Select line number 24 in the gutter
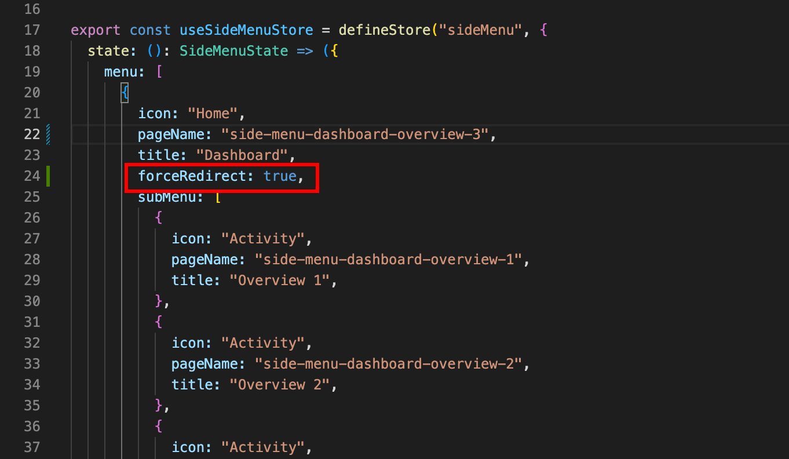Screen dimensions: 789x459 32,176
